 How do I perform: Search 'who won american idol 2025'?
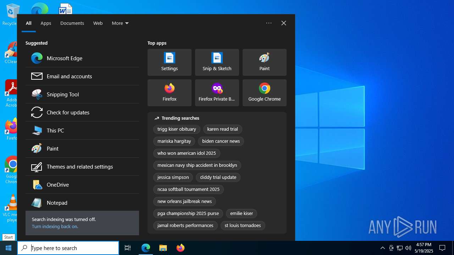point(187,153)
